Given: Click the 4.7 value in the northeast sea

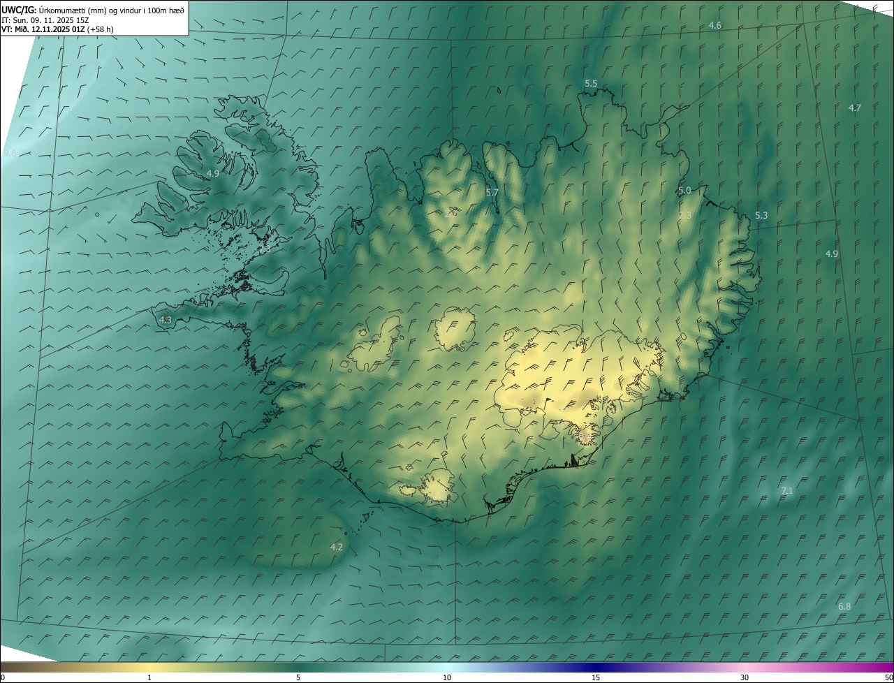Looking at the screenshot, I should [x=855, y=108].
